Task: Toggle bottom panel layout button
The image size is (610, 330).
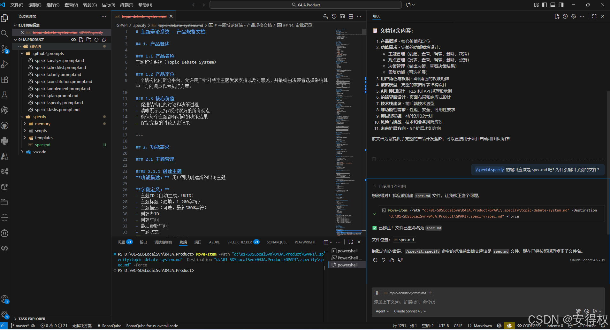Action: click(x=553, y=5)
